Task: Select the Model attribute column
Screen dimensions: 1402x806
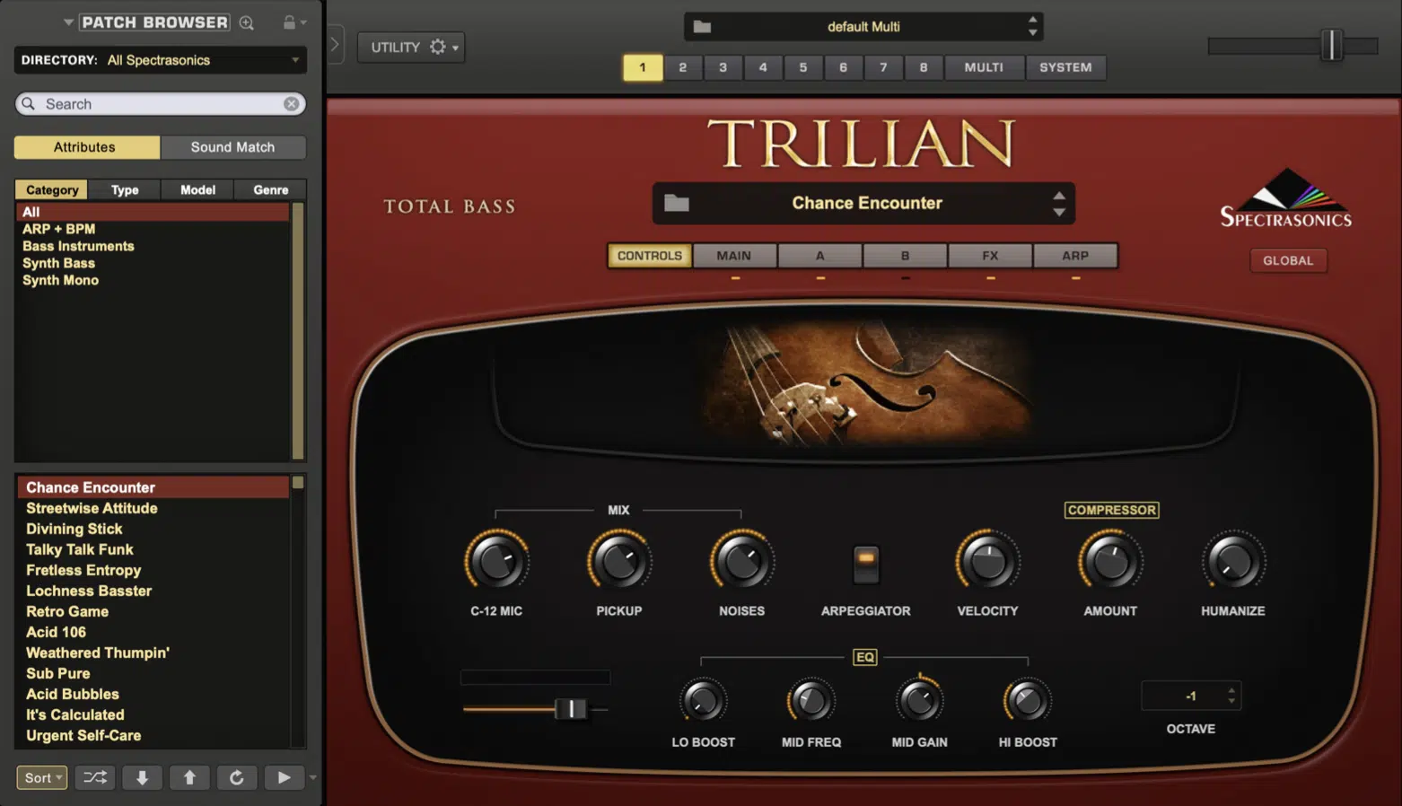Action: coord(197,189)
